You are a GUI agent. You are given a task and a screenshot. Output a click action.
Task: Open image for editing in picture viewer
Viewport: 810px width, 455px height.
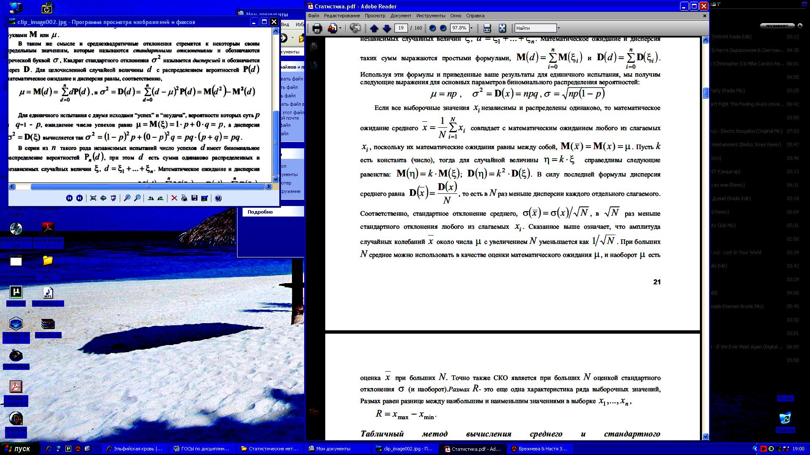coord(205,198)
